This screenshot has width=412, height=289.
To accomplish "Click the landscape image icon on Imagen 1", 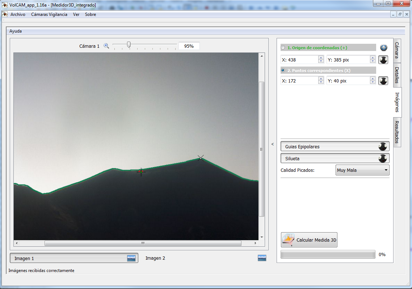I will (131, 258).
